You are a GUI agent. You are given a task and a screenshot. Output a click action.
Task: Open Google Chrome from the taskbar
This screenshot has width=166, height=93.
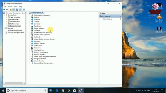63,91
